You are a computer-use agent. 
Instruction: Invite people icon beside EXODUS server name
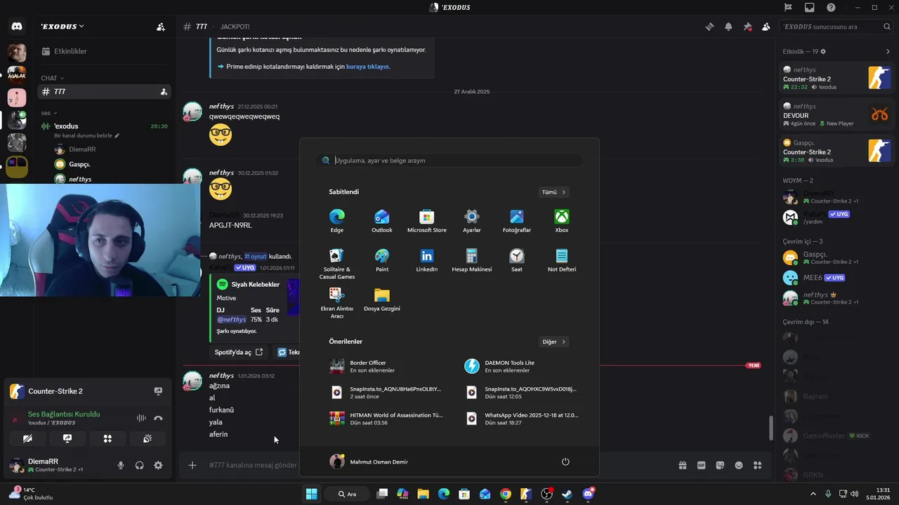pyautogui.click(x=161, y=27)
